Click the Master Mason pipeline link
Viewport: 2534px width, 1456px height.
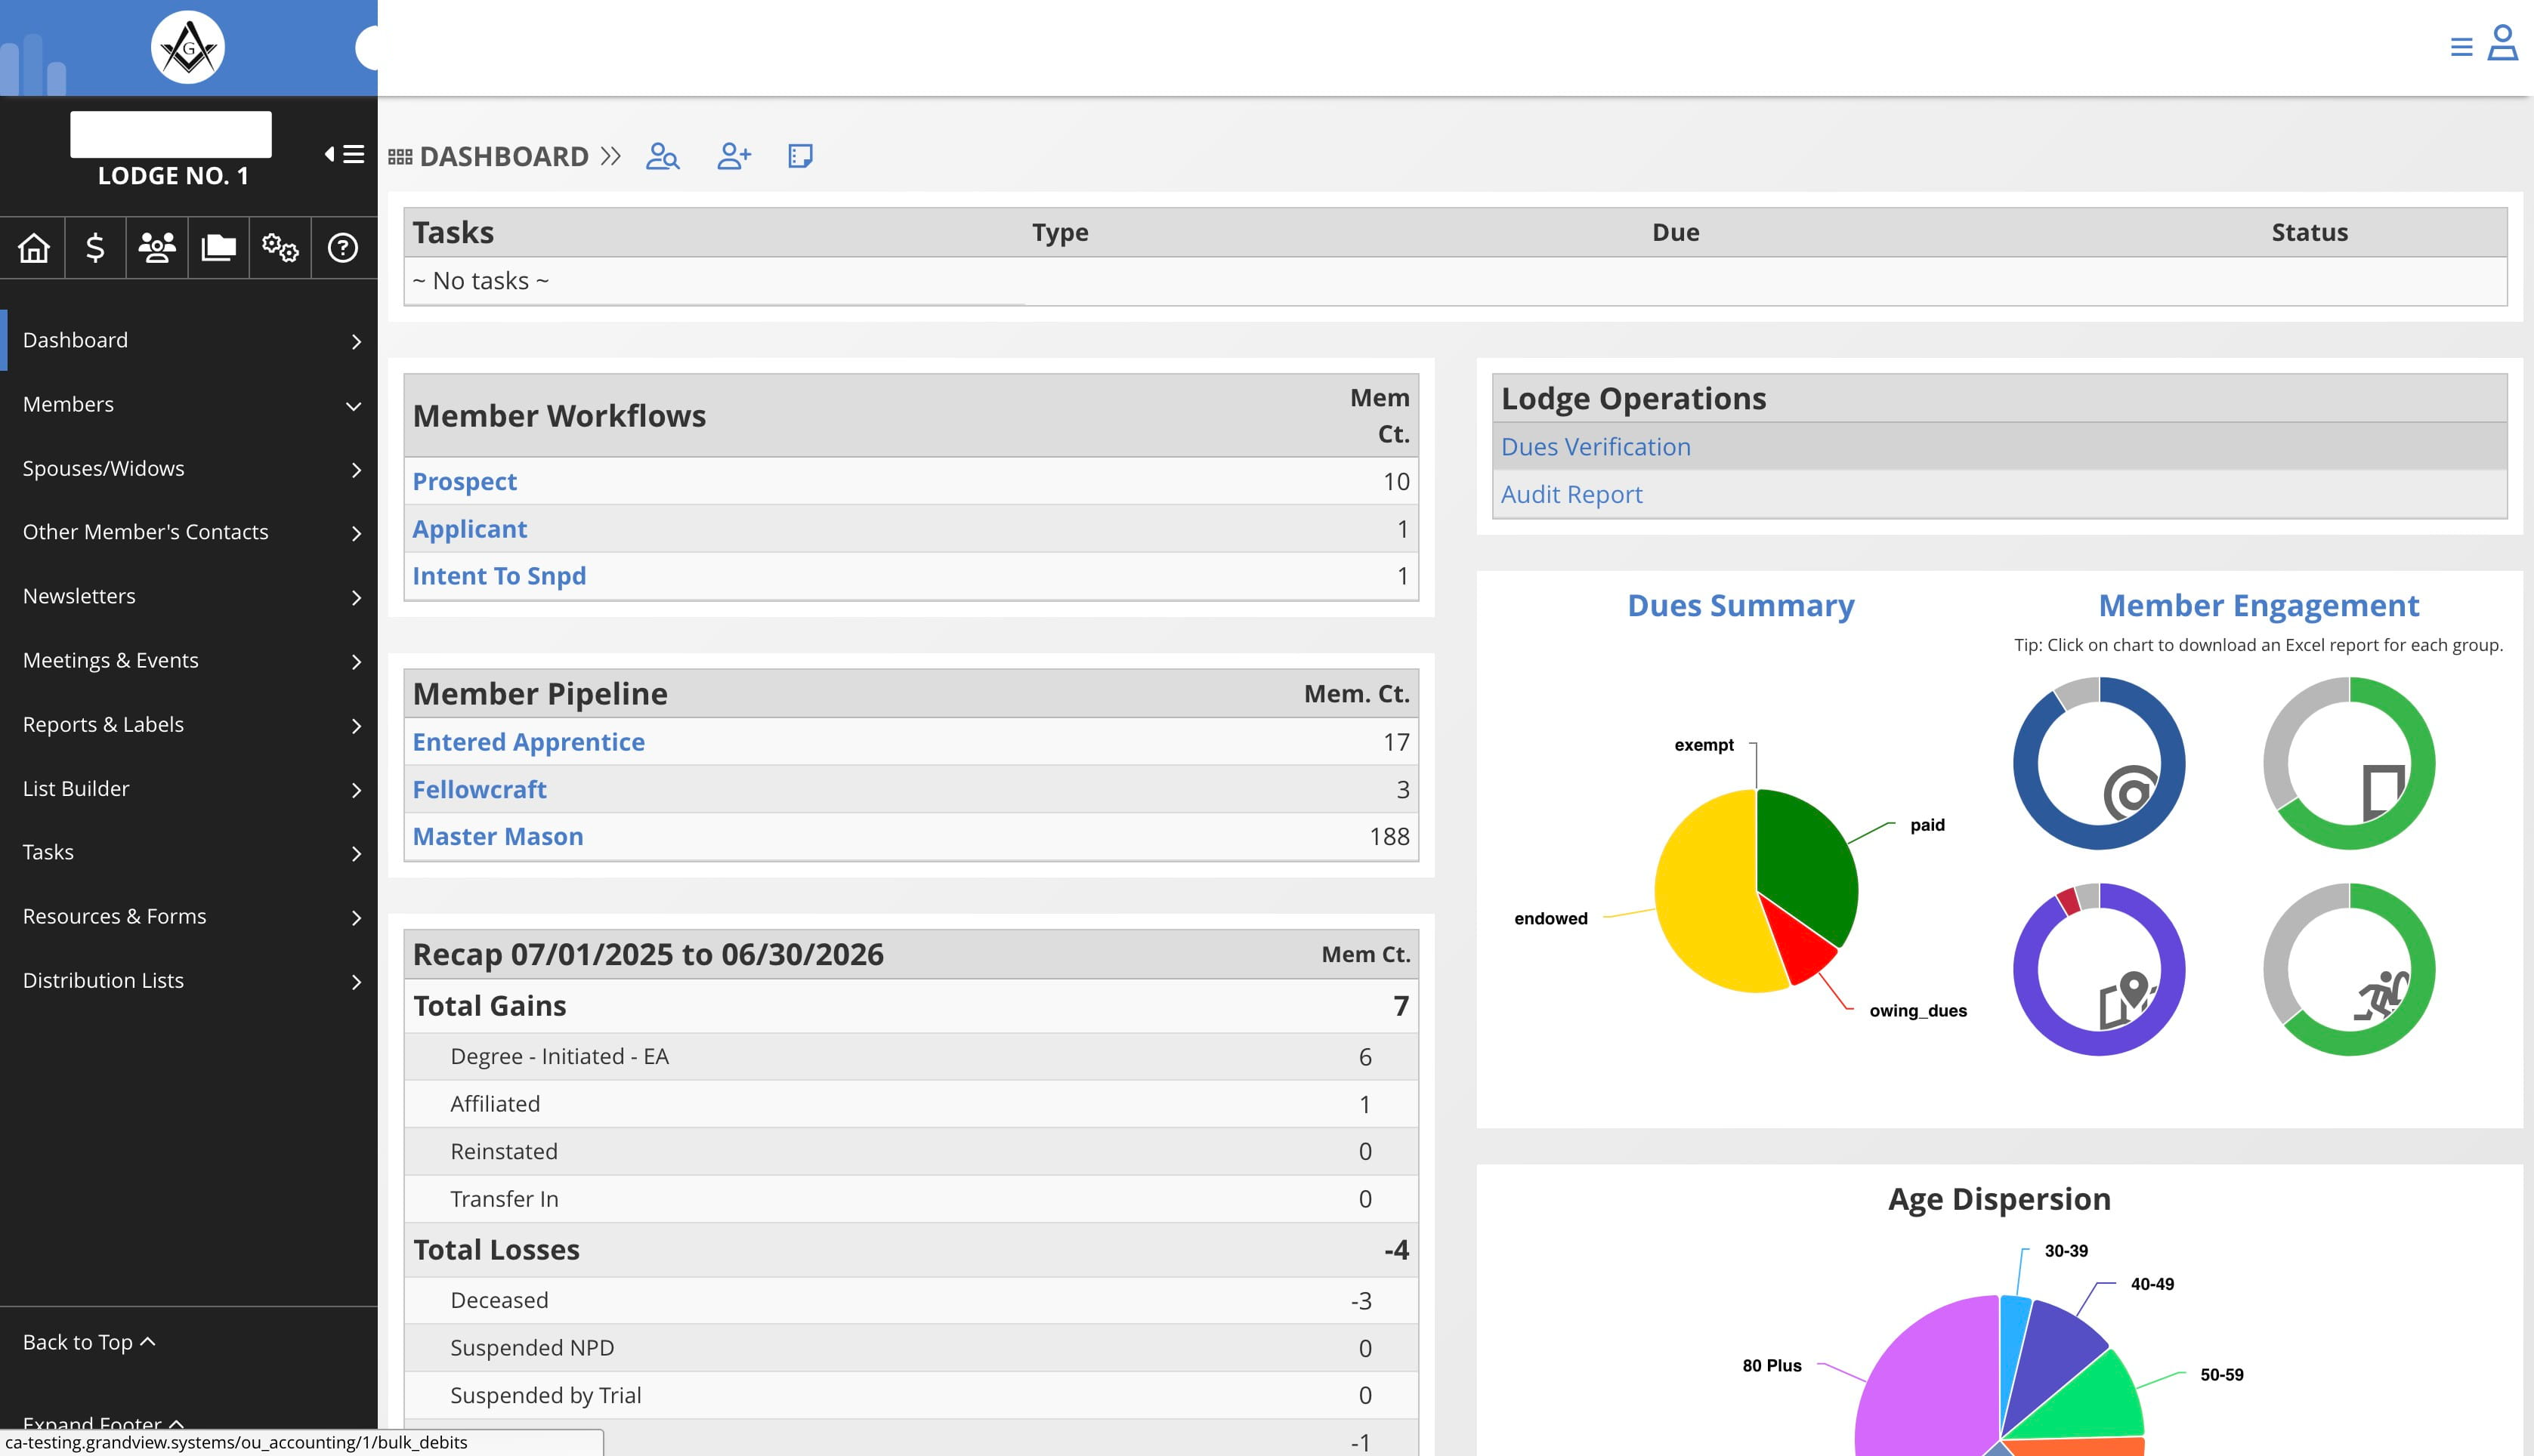coord(497,836)
